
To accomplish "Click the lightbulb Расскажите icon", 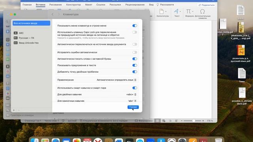I will (x=158, y=5).
